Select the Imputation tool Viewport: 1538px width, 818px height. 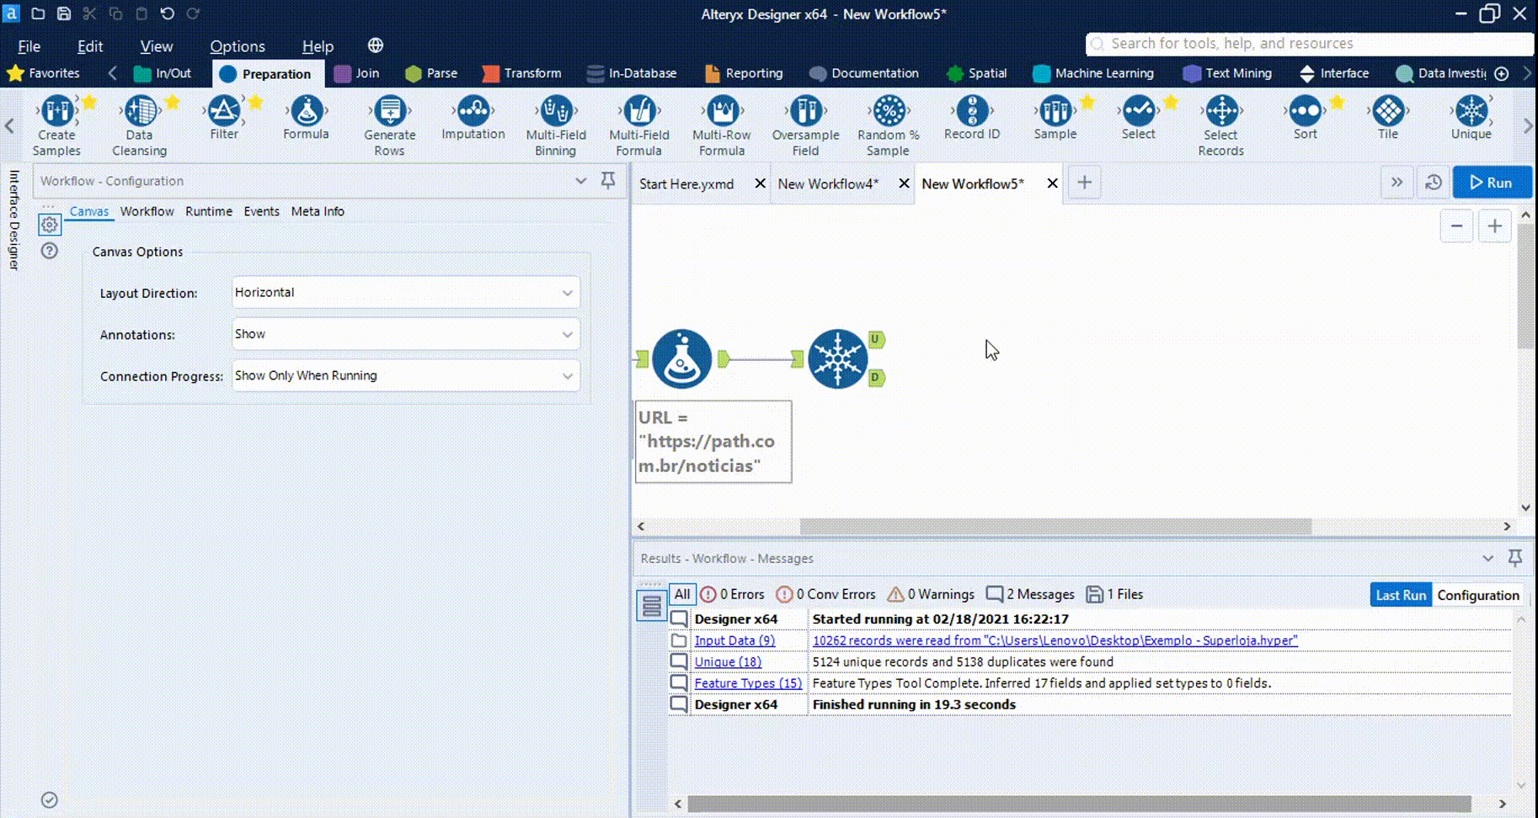click(473, 118)
